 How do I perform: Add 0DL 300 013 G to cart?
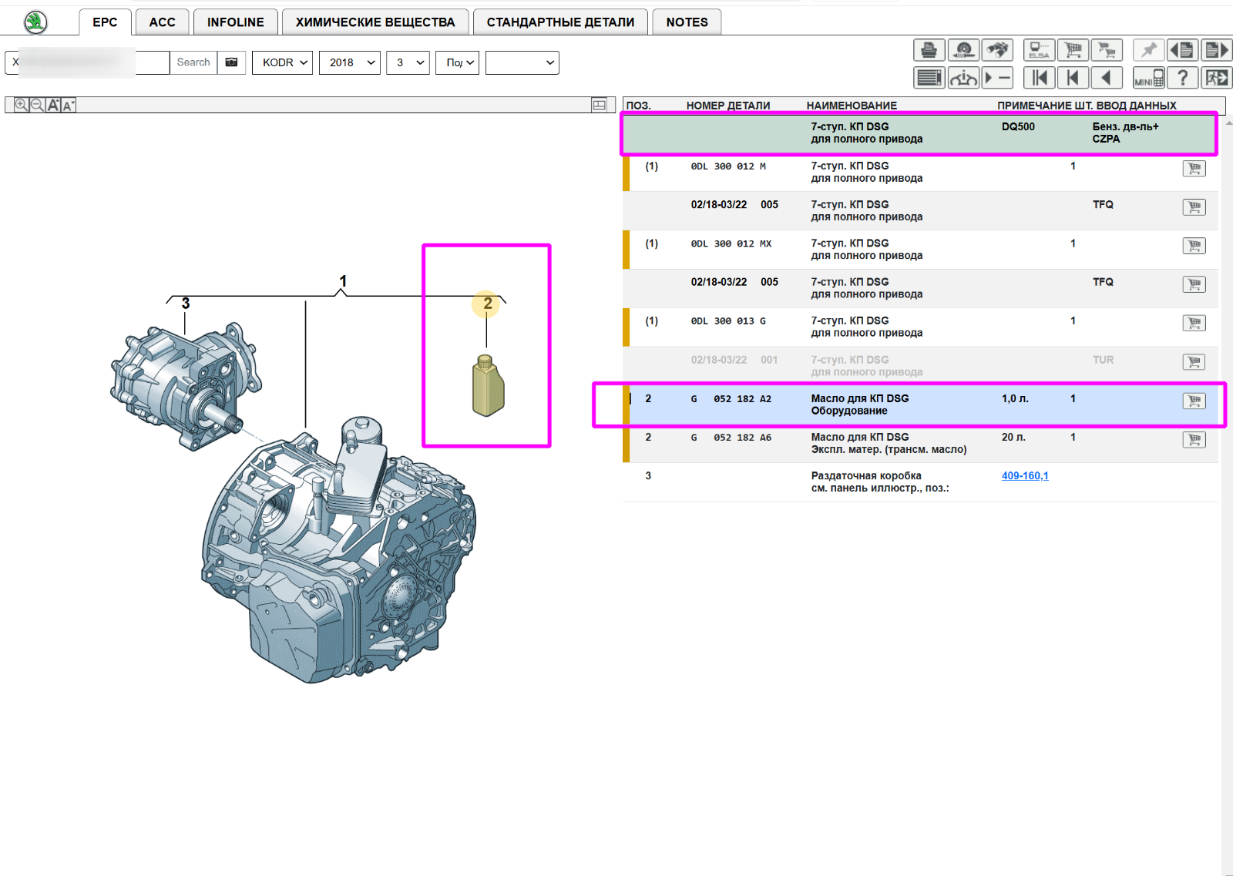click(x=1194, y=323)
